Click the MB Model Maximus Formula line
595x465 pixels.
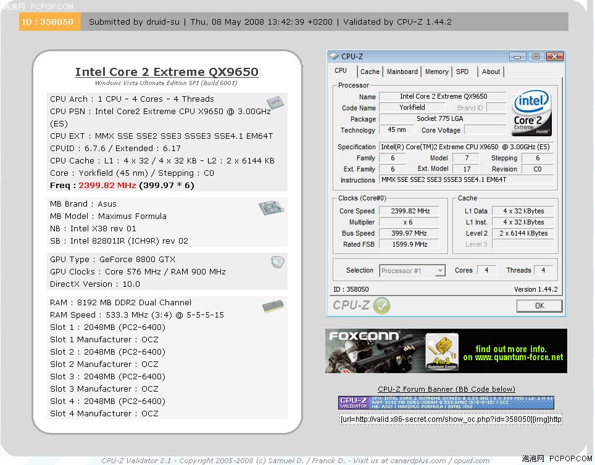coord(108,216)
